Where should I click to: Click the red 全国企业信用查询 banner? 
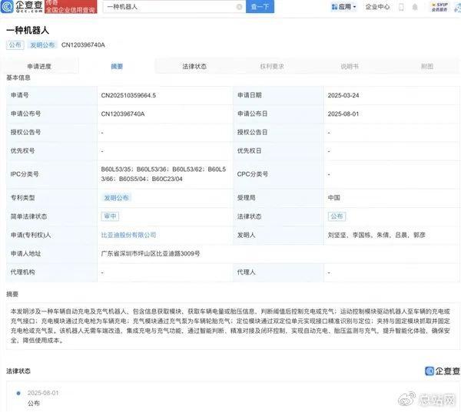point(71,7)
